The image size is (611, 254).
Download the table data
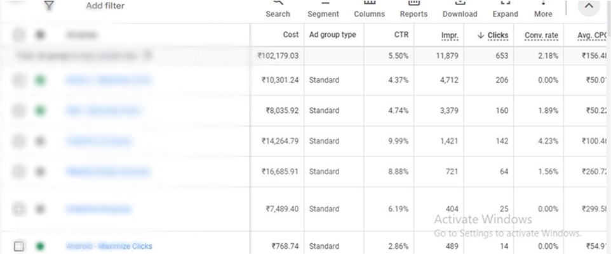tap(459, 10)
